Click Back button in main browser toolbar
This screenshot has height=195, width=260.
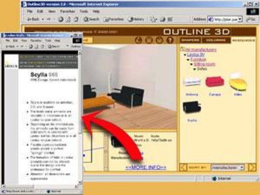[34, 19]
